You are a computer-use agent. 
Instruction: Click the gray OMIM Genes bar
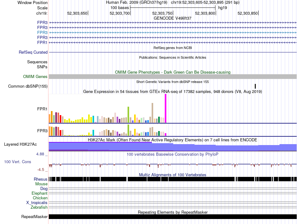[173, 76]
